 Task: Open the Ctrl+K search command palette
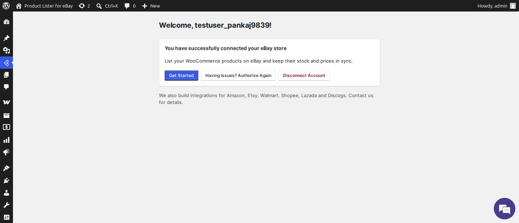[x=107, y=6]
